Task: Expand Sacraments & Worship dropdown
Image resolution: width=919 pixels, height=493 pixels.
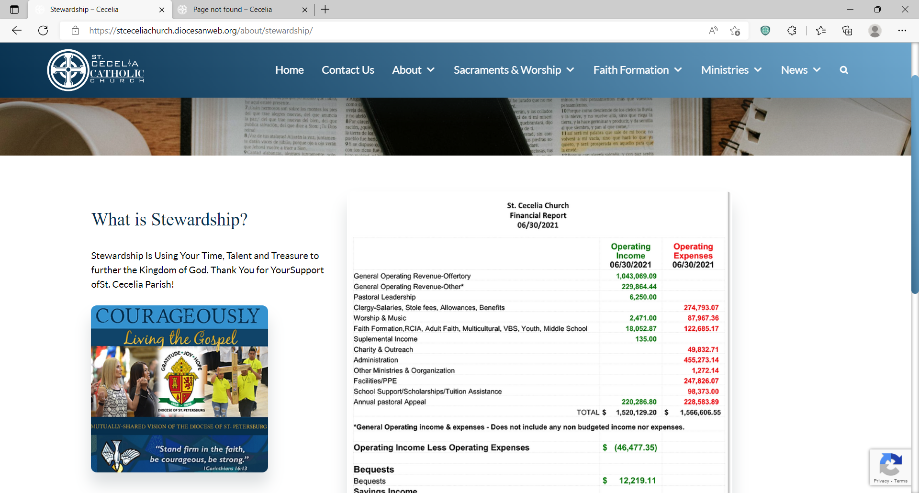Action: [x=514, y=70]
